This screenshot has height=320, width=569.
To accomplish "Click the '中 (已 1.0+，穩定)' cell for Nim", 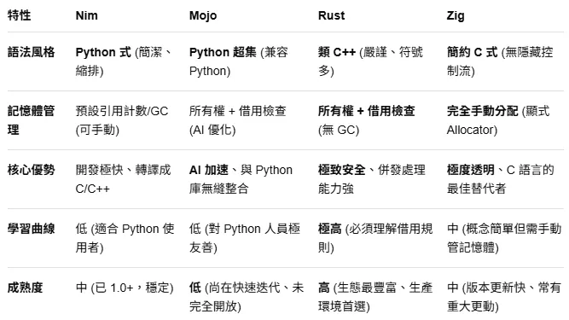I will (125, 288).
